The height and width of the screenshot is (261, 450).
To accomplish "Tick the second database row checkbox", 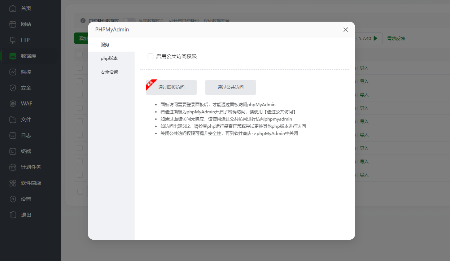I will click(80, 81).
